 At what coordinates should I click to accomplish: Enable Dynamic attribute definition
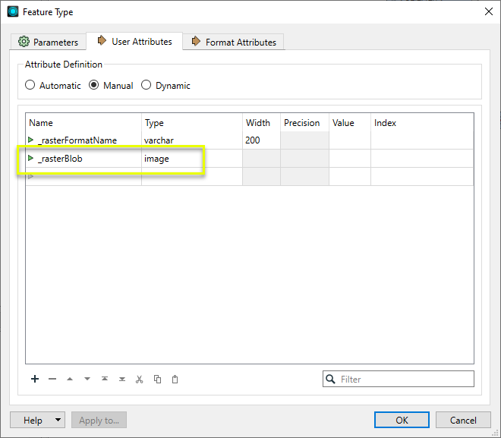[147, 86]
